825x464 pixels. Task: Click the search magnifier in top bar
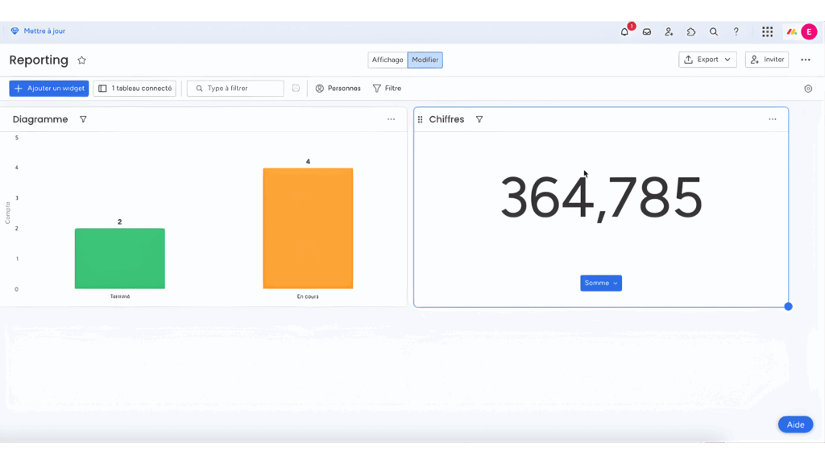pos(714,31)
